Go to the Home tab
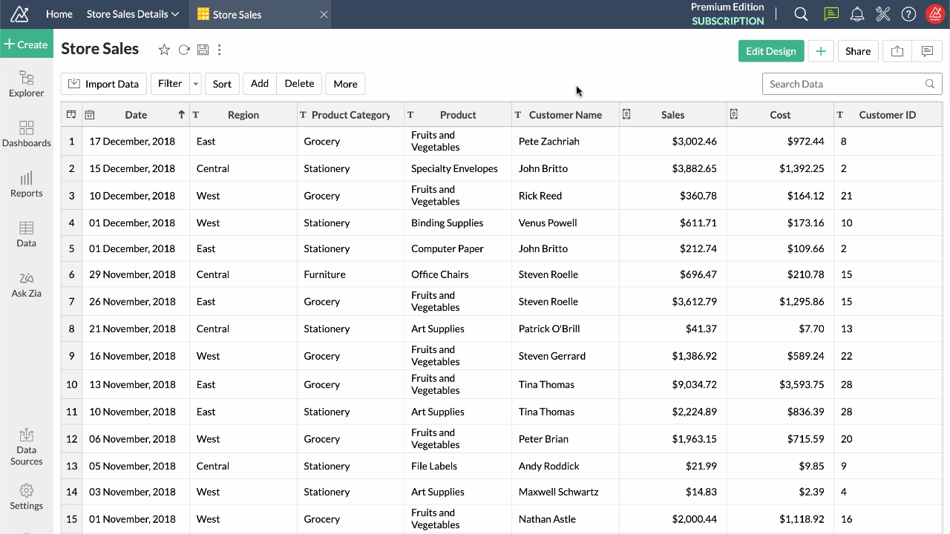 (59, 14)
